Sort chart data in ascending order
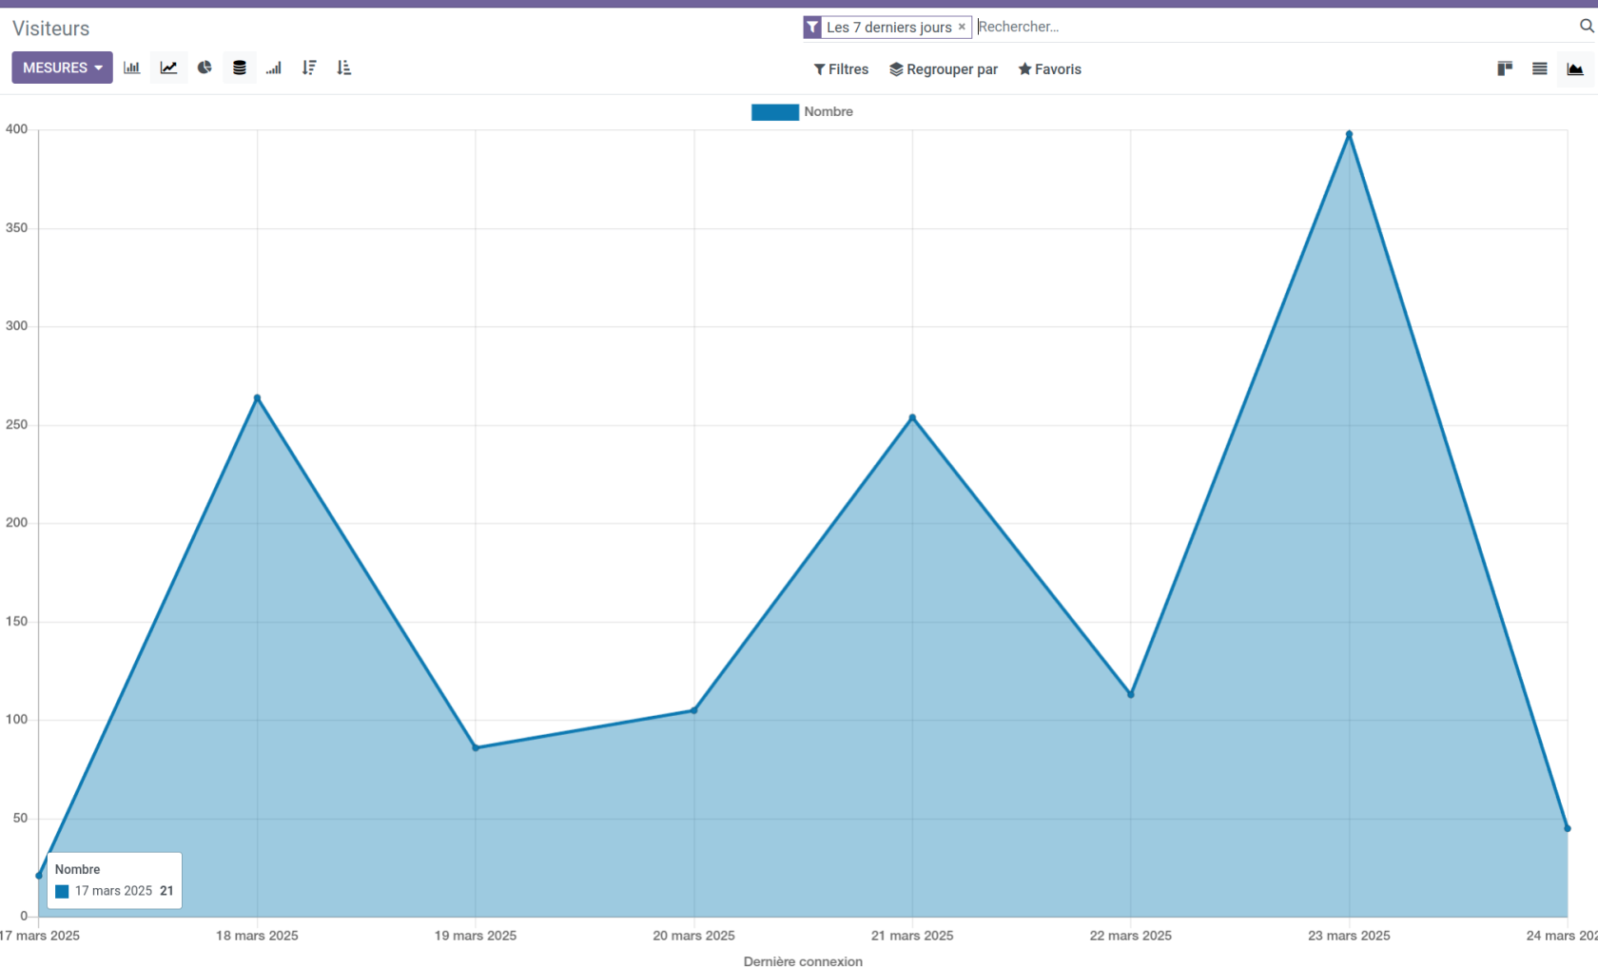 344,68
